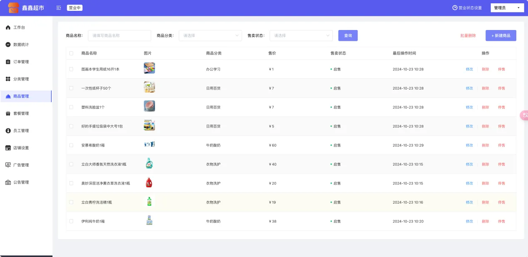This screenshot has width=528, height=257.
Task: Click the sidebar collapse menu icon
Action: pos(58,8)
